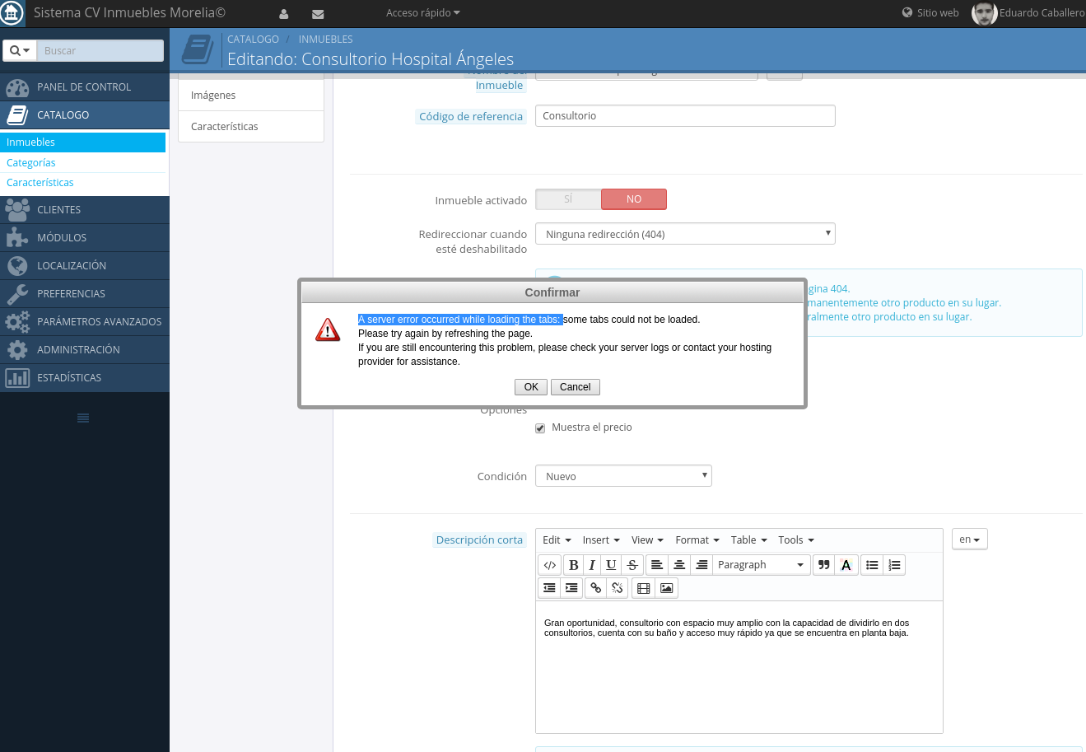
Task: Open the CATALOGO sidebar section
Action: click(x=85, y=115)
